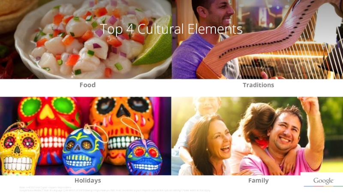Select the footnote survey source text
343x193 pixels.
115,189
